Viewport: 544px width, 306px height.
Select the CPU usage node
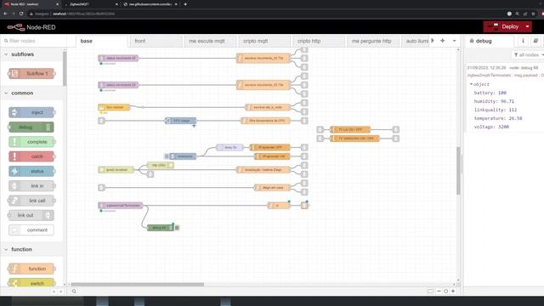pos(180,121)
